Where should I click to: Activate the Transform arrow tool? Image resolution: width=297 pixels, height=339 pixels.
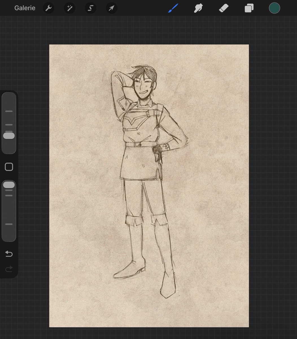tap(112, 8)
